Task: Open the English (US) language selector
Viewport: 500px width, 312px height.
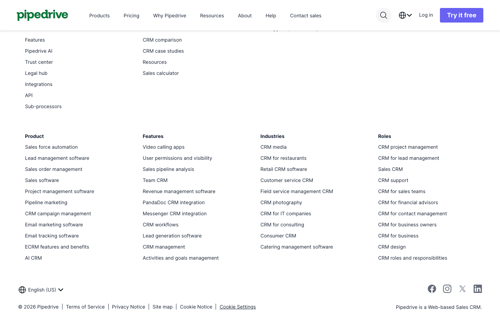Action: (x=42, y=289)
